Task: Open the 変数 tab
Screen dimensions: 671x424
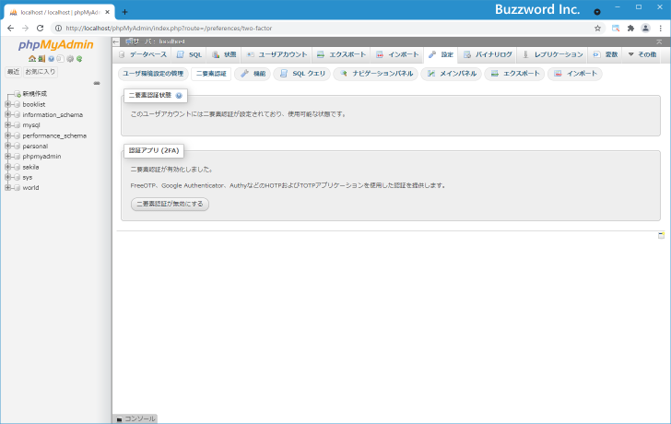Action: pyautogui.click(x=606, y=54)
